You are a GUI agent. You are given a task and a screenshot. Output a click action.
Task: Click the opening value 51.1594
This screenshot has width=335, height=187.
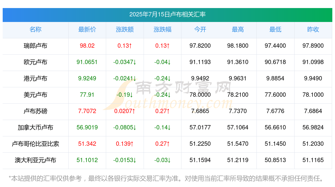[200, 160]
